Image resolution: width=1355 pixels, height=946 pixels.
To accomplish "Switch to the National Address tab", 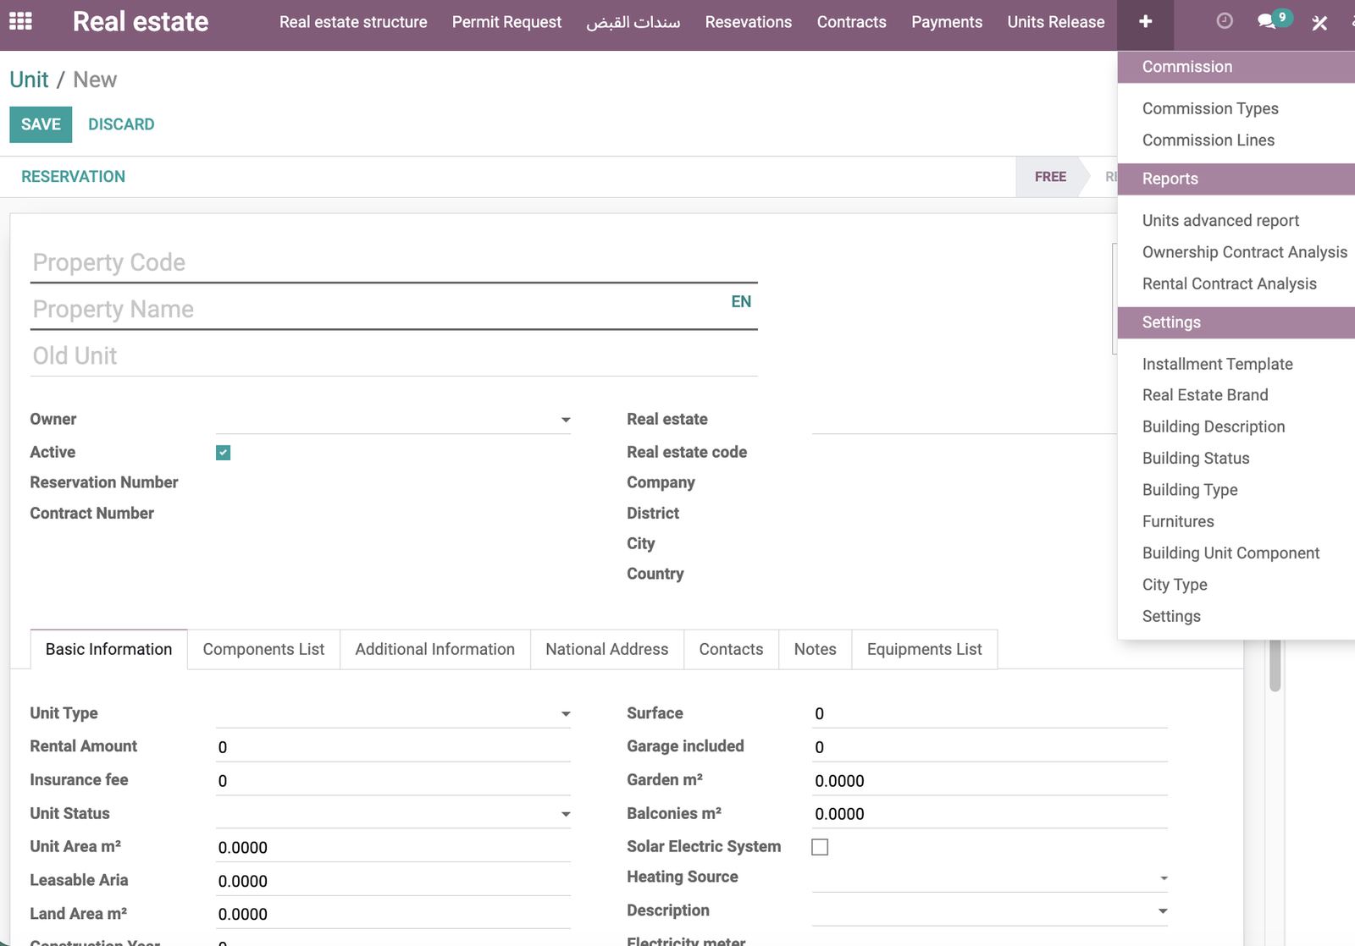I will click(606, 649).
